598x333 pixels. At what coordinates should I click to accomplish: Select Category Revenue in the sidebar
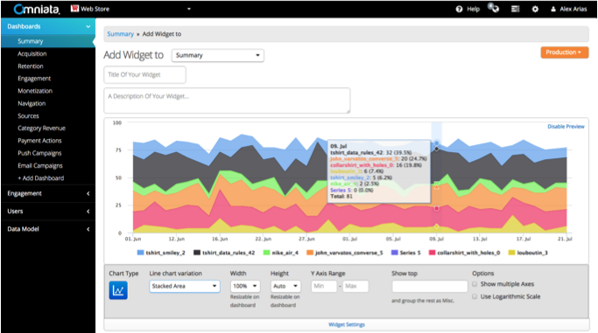[x=41, y=128]
